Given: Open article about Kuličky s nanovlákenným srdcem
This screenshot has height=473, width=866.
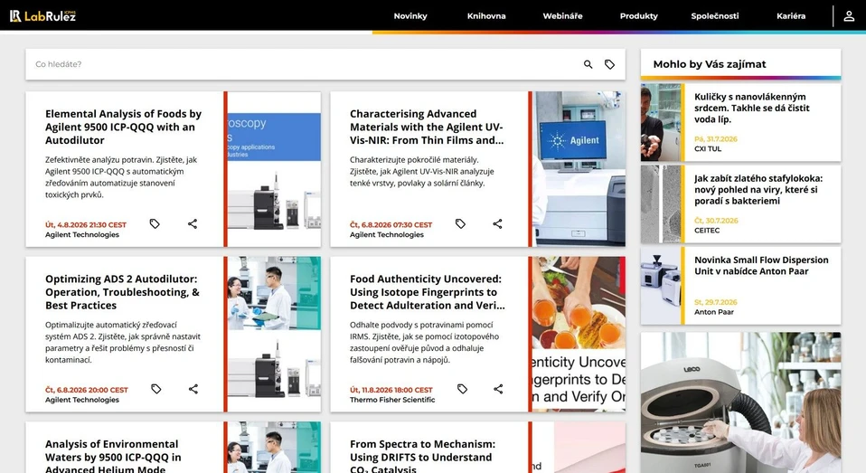Looking at the screenshot, I should click(752, 108).
